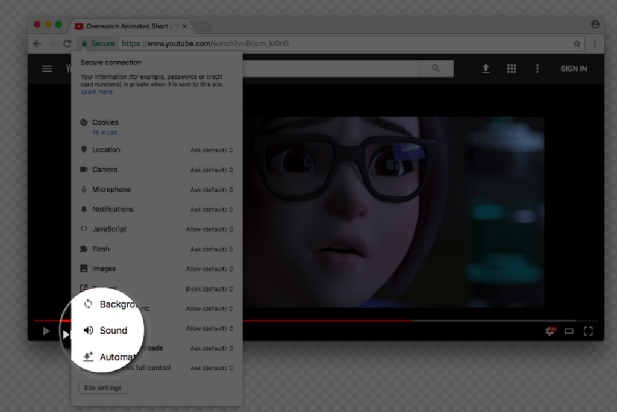The image size is (617, 412).
Task: Click the YouTube search magnifier button
Action: [436, 69]
